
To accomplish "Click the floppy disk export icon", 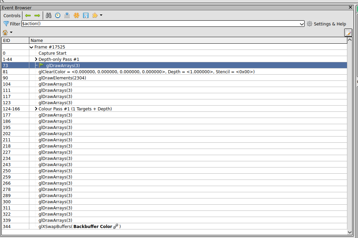I will (86, 15).
